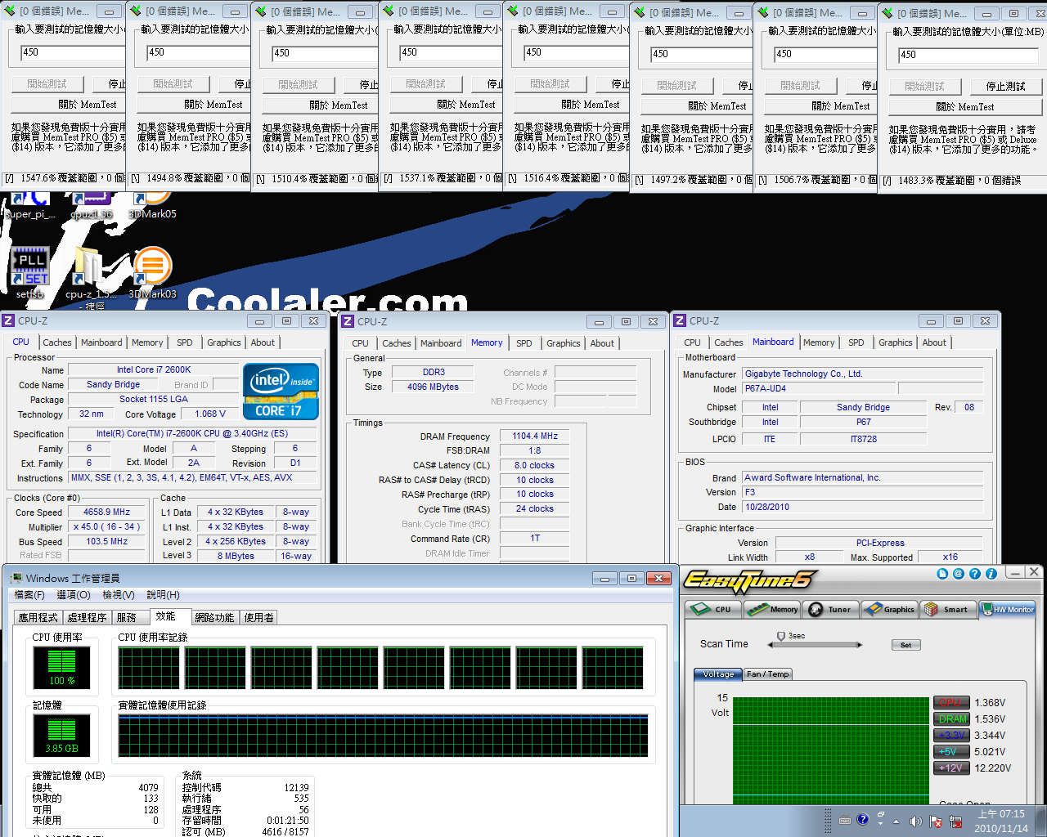Click the blue help icon on the taskbar
Screen dimensions: 1047x837
point(862,820)
